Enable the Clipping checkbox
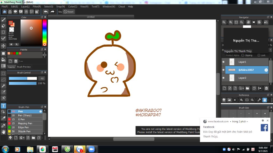Screen dimensions: 273x153 (243, 55)
